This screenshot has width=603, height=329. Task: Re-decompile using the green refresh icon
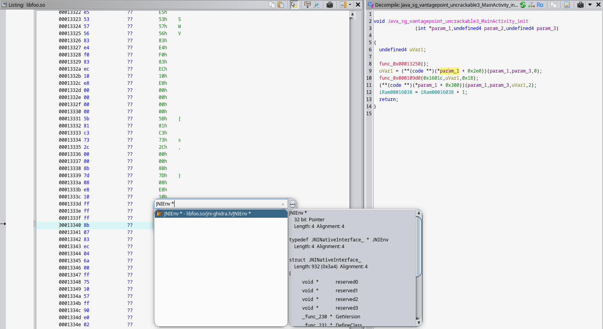523,5
